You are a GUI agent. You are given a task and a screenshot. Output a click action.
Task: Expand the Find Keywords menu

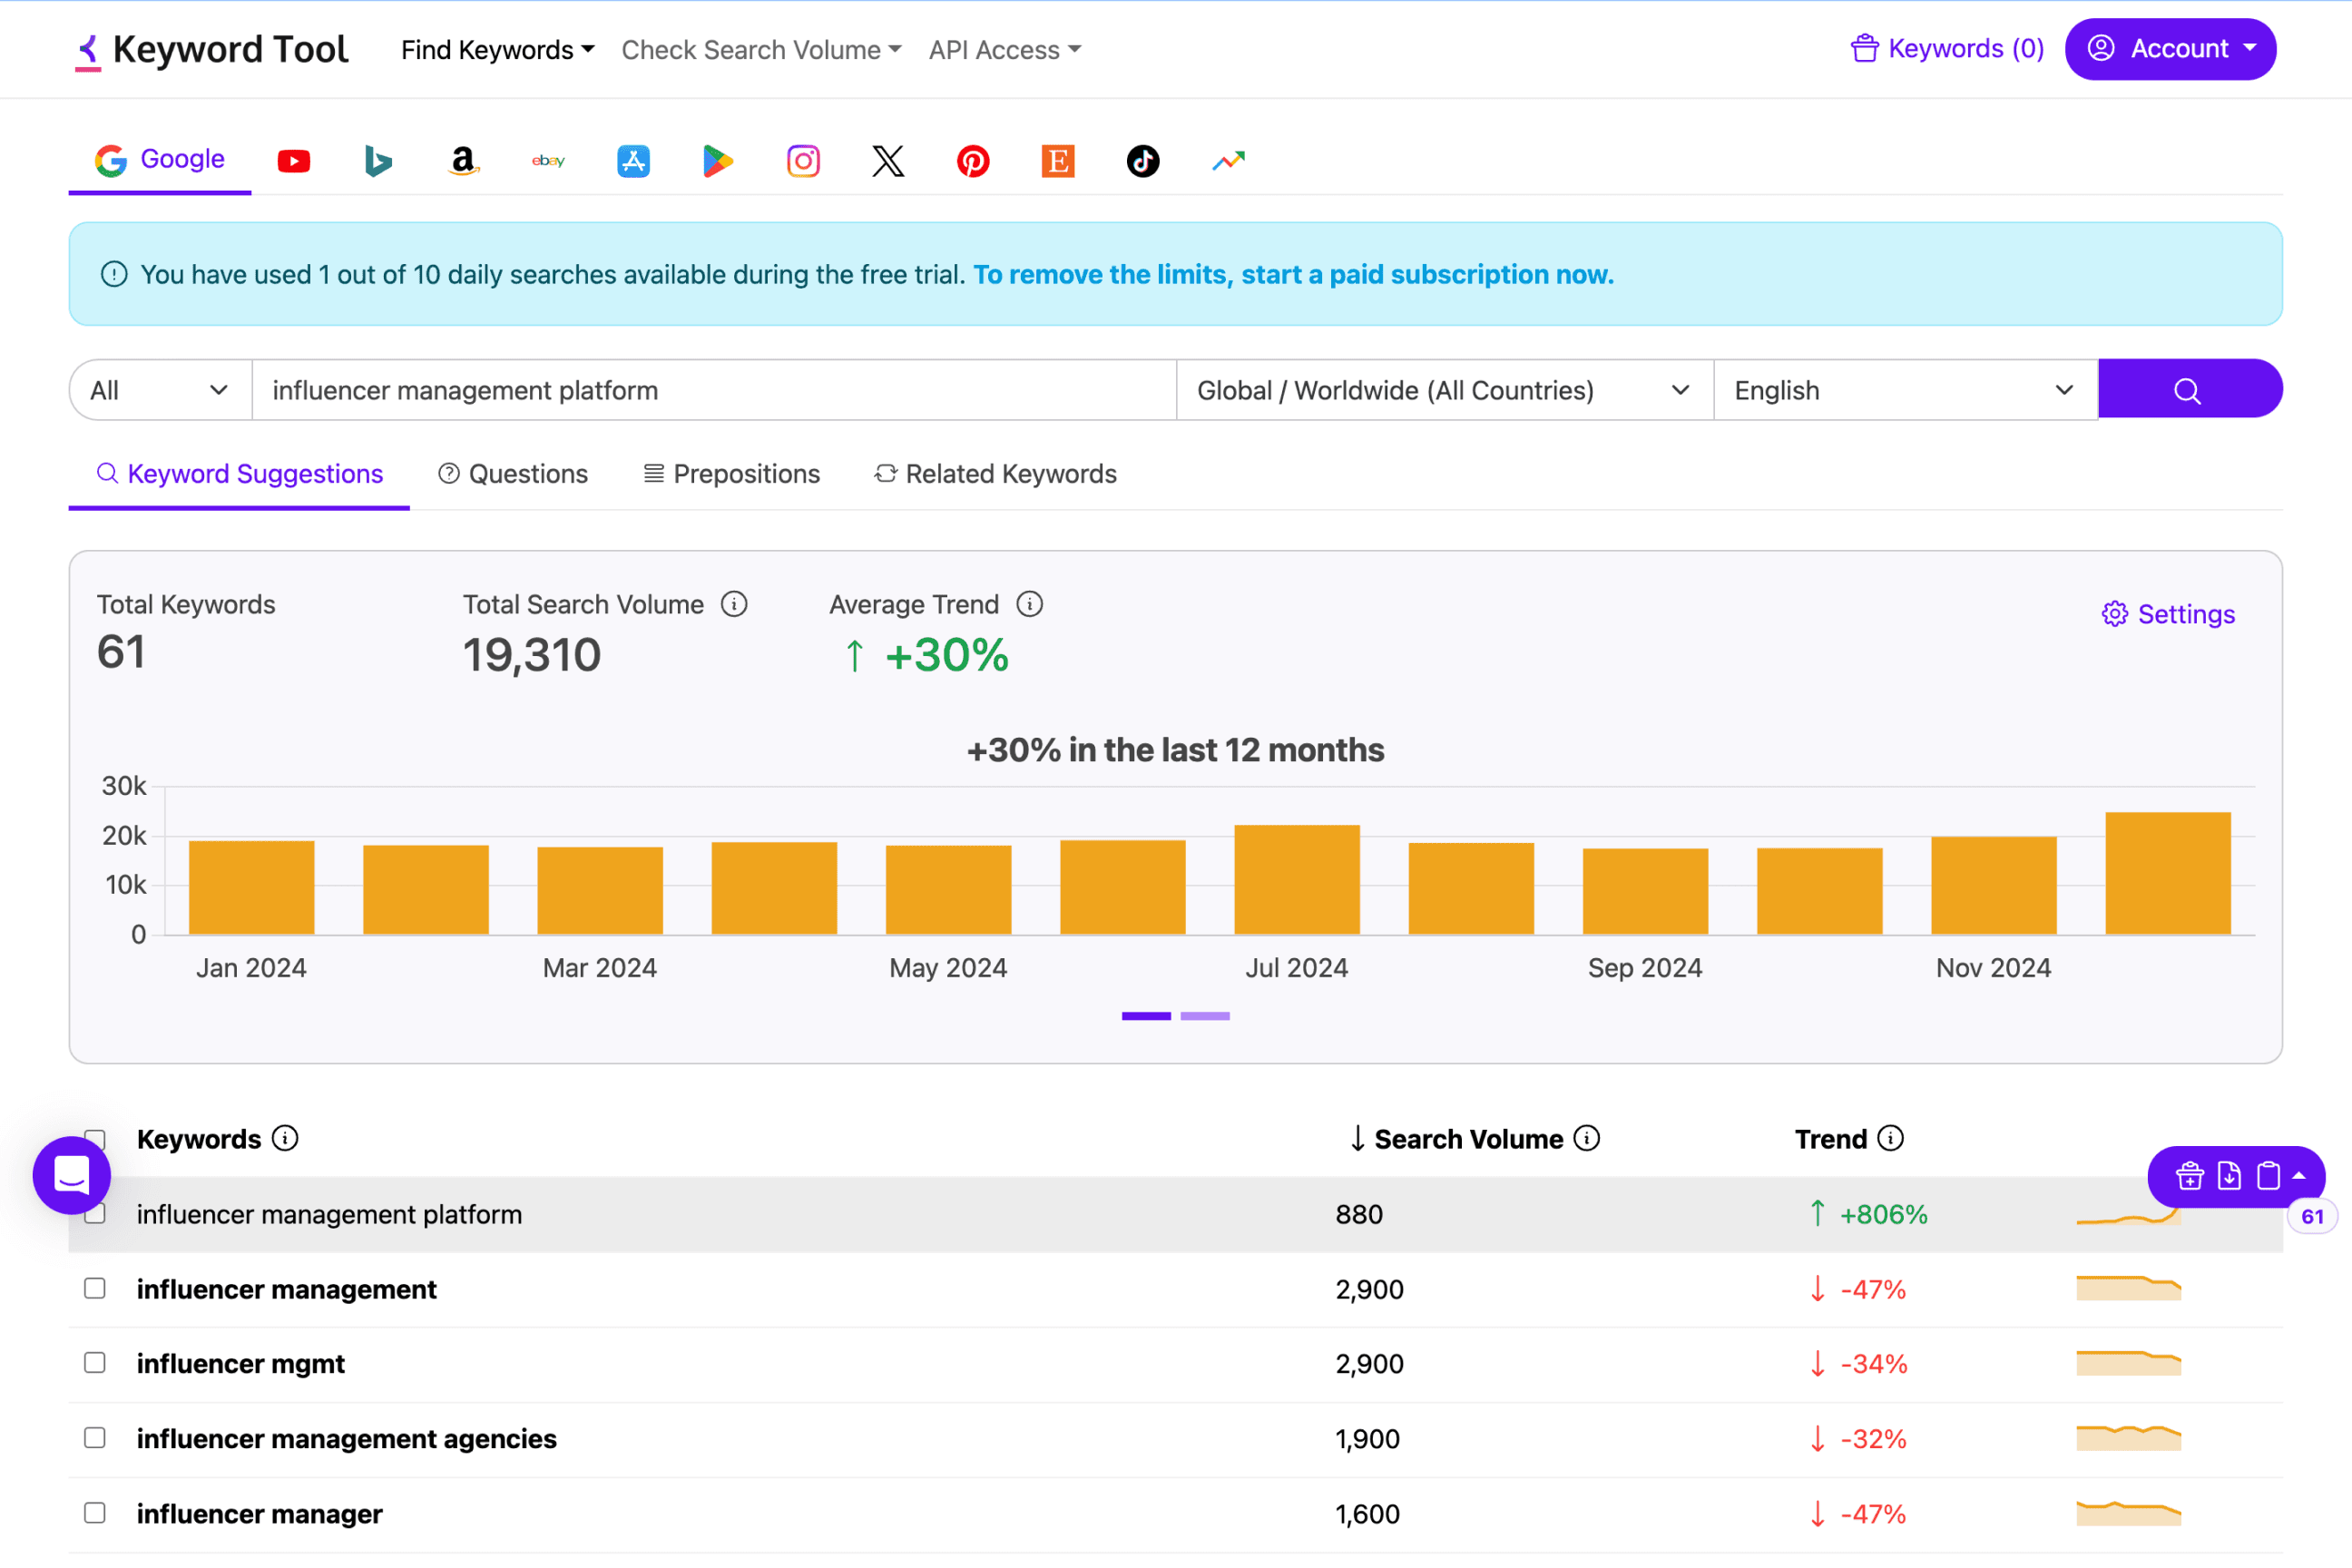click(497, 49)
